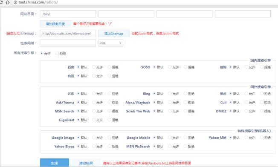278x167 pixels.
Task: Choose 允许 for Yahoo MM
Action: pyautogui.click(x=246, y=138)
